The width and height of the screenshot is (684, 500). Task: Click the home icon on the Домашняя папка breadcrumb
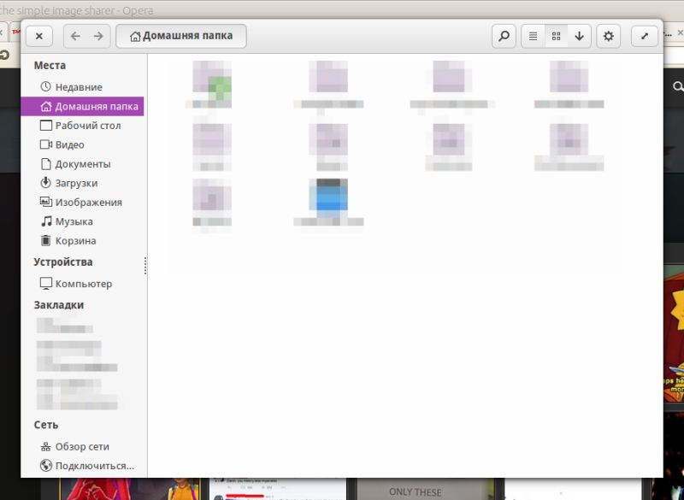[134, 36]
